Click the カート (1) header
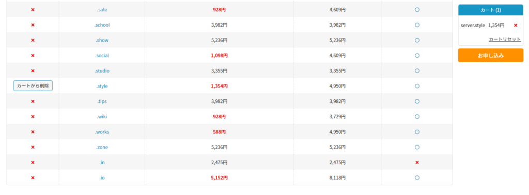The width and height of the screenshot is (529, 195). (x=491, y=10)
